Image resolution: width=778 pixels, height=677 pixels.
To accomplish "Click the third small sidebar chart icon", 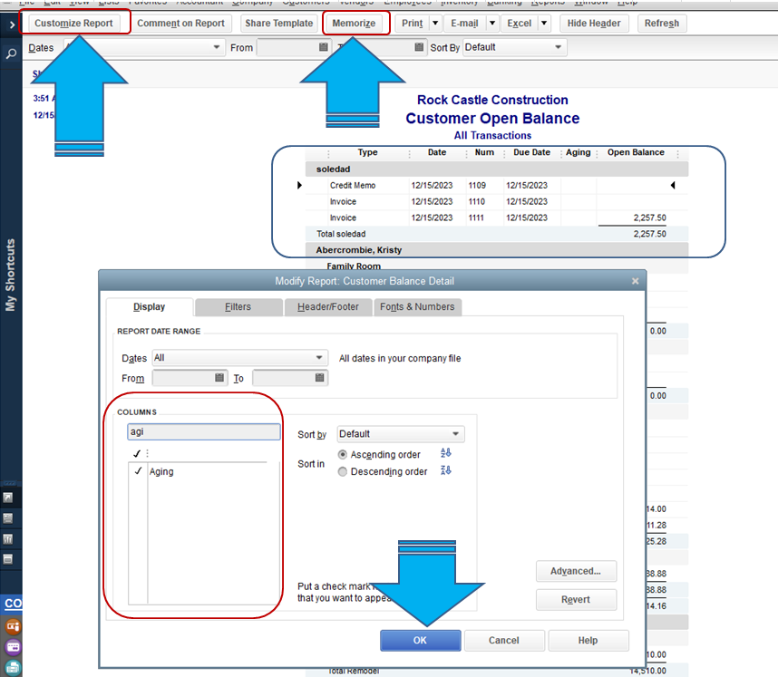I will point(8,538).
